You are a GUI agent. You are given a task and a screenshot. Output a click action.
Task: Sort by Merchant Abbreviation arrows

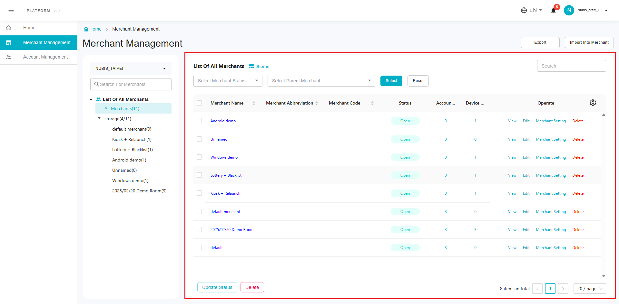point(317,103)
